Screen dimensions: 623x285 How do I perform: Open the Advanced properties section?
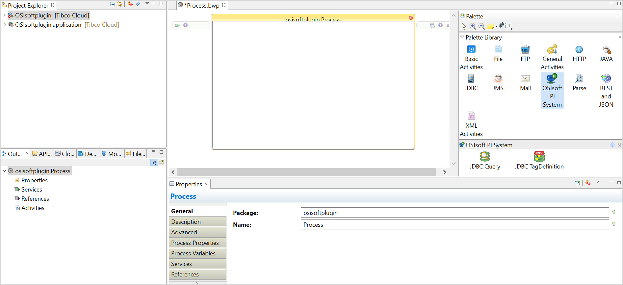(x=197, y=232)
